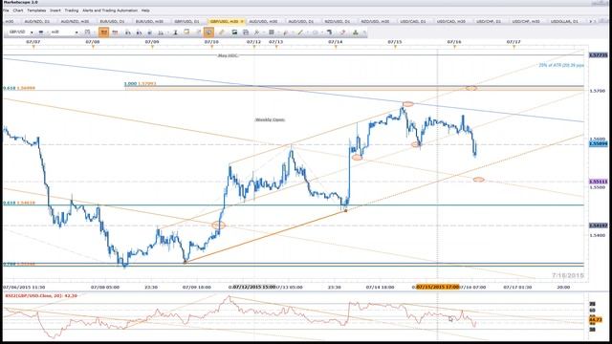
Task: Switch to the USD/CHF, D1 chart tab
Action: coord(488,21)
